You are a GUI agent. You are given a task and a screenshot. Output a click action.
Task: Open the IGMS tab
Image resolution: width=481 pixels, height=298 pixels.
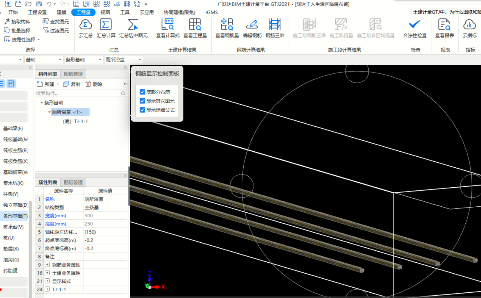[x=211, y=12]
